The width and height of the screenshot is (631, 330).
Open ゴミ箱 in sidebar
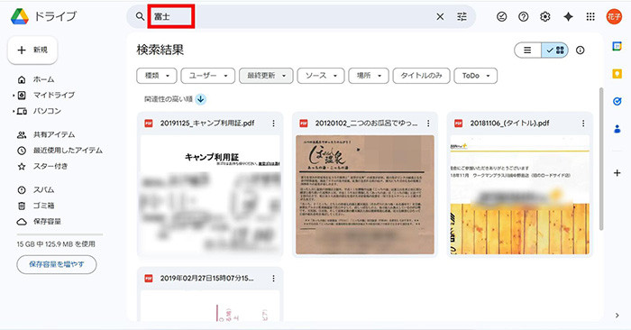43,206
